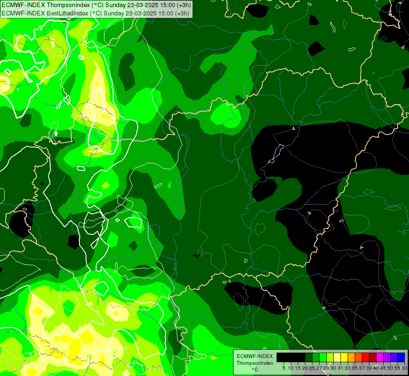Click the 'ThompsonIndex' label in the legend
Screen dimensions: 409x376
(x=255, y=363)
